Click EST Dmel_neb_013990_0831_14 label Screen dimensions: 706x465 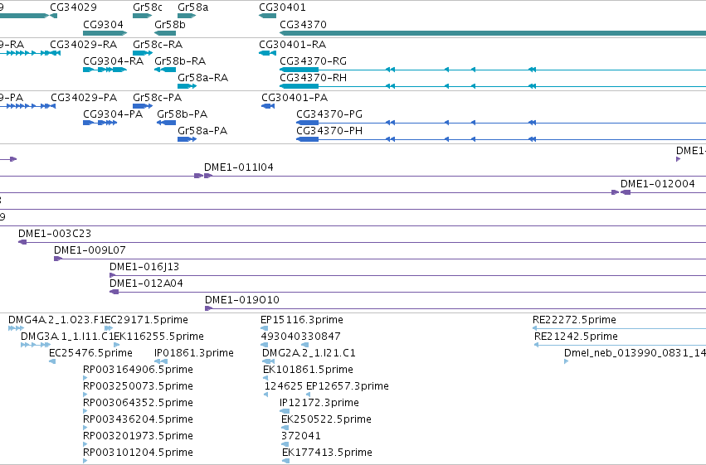coord(635,353)
